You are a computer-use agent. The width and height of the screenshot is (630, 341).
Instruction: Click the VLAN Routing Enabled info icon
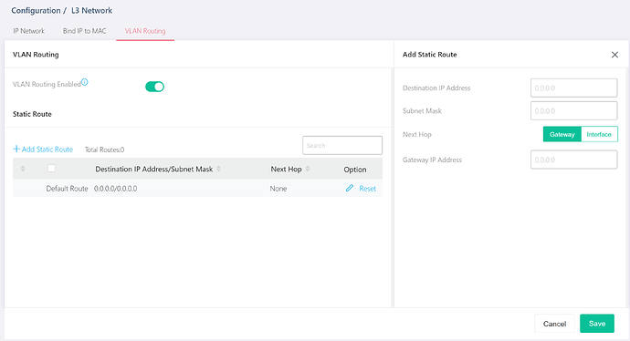coord(85,82)
